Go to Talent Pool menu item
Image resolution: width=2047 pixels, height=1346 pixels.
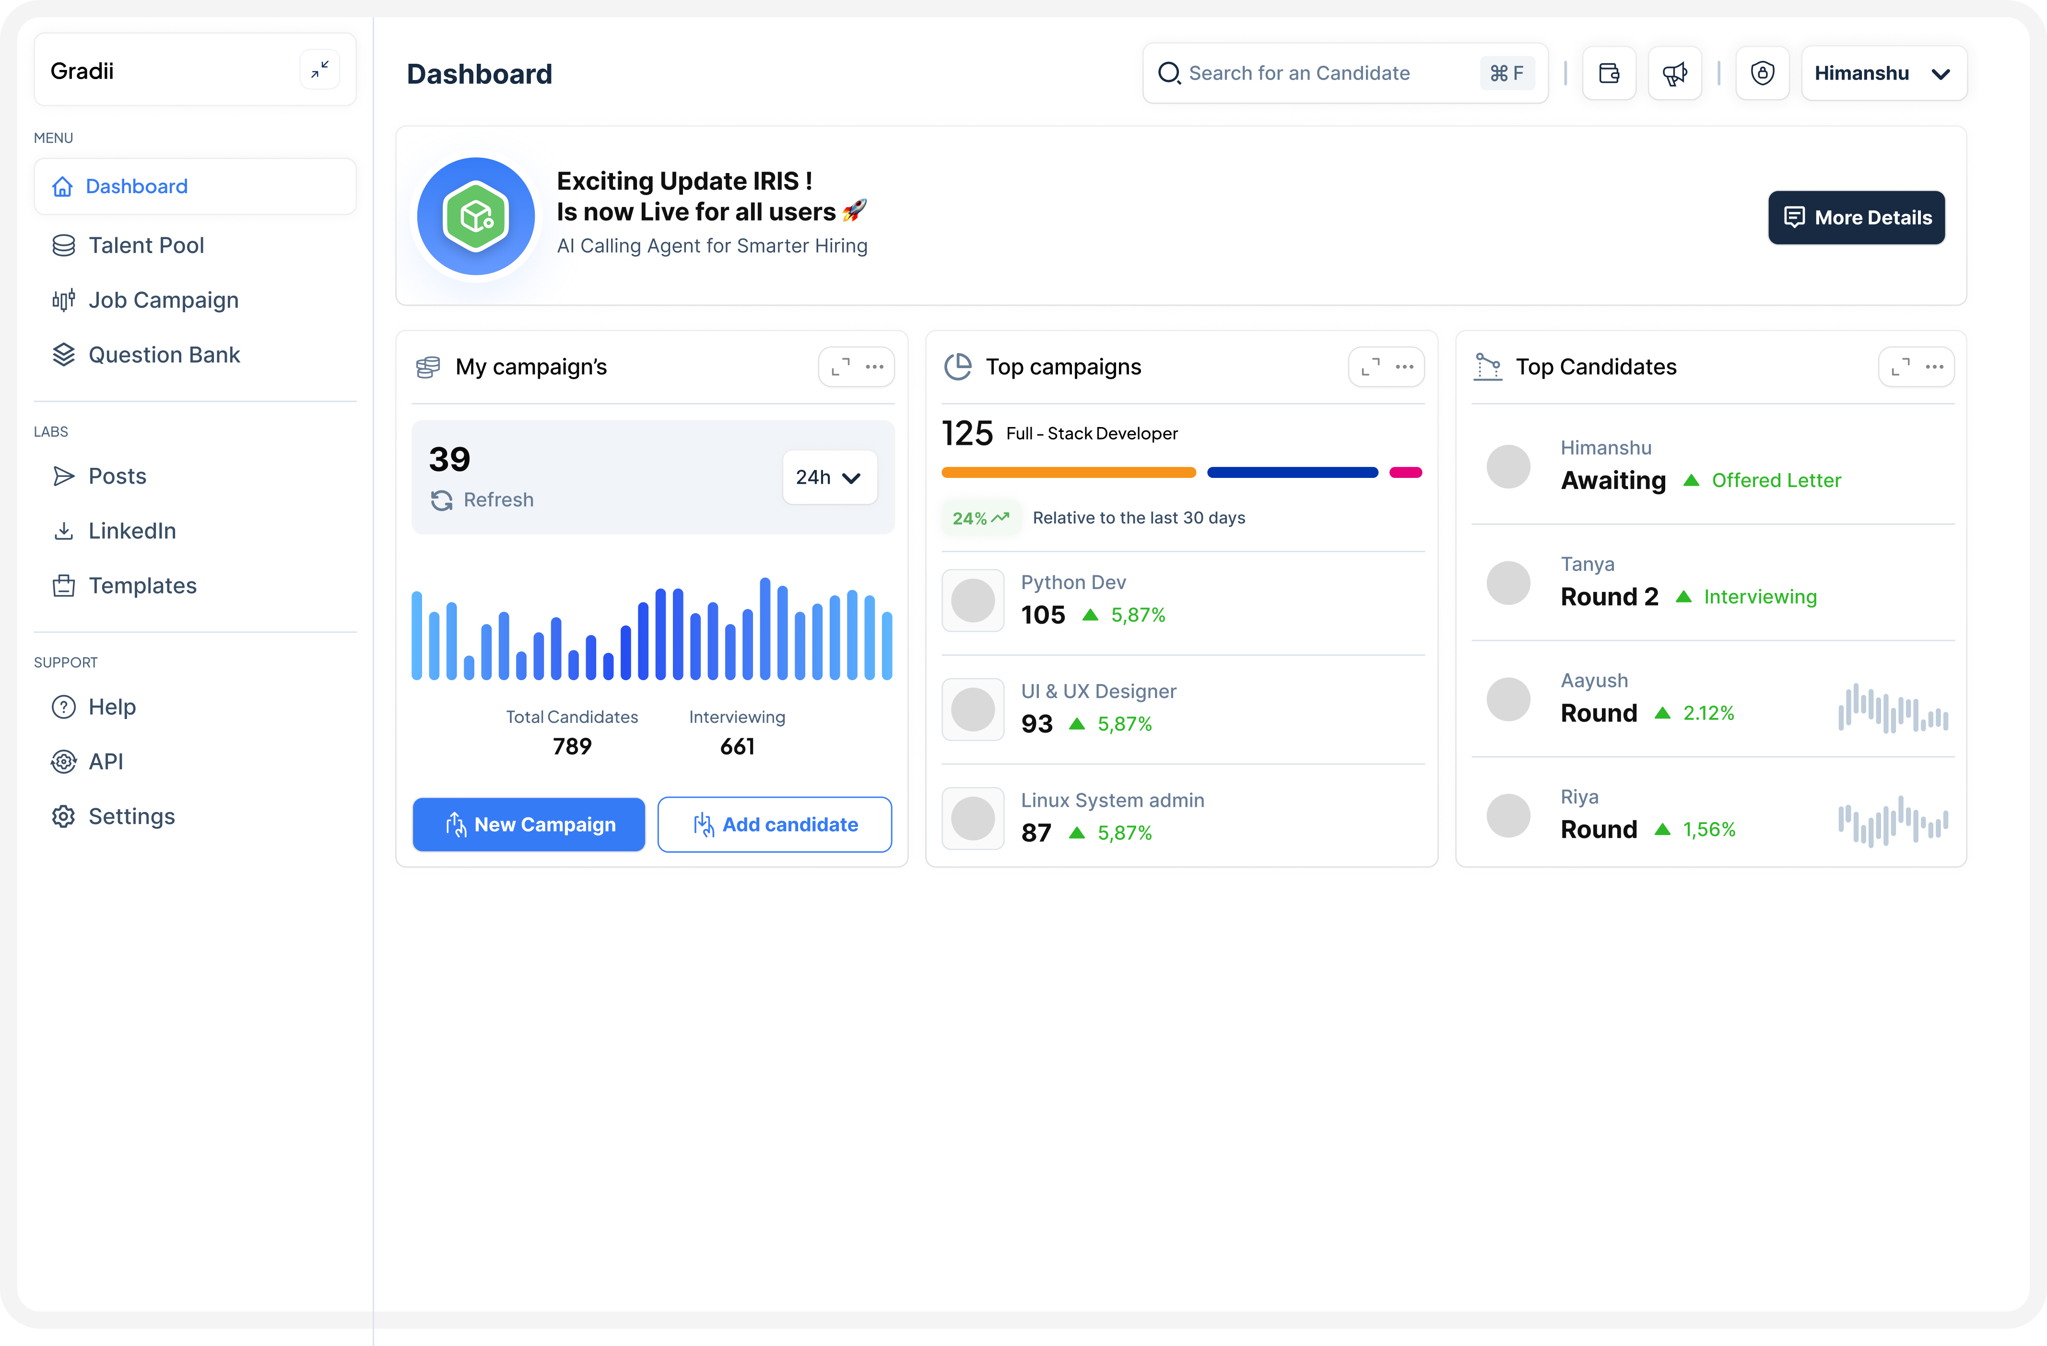pos(146,246)
